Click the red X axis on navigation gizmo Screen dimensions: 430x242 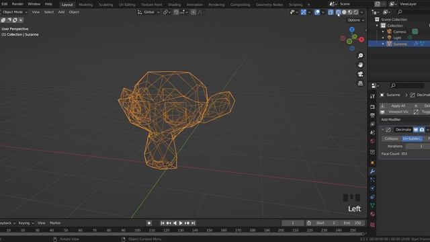(x=361, y=40)
